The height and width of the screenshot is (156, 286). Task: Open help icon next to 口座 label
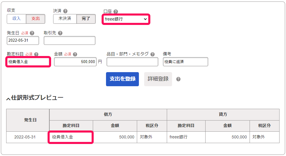pyautogui.click(x=116, y=12)
